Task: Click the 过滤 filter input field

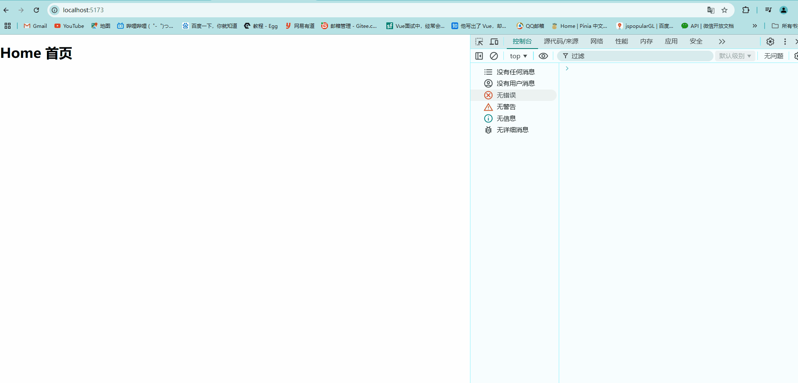Action: (x=635, y=56)
